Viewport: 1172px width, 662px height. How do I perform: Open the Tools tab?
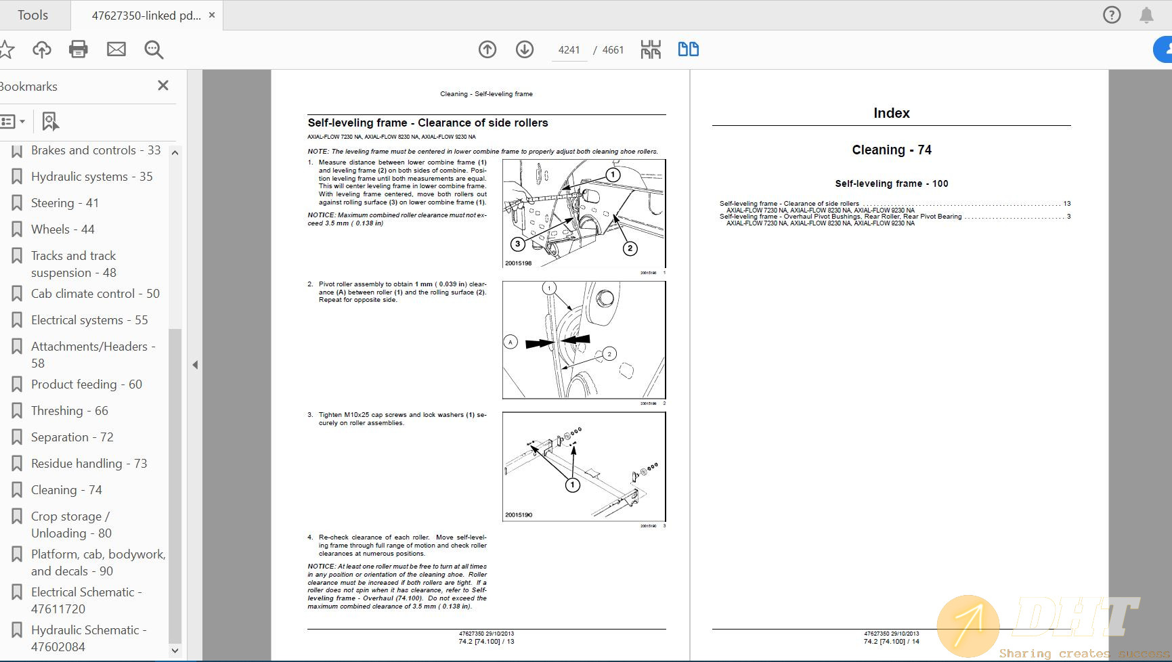[32, 15]
